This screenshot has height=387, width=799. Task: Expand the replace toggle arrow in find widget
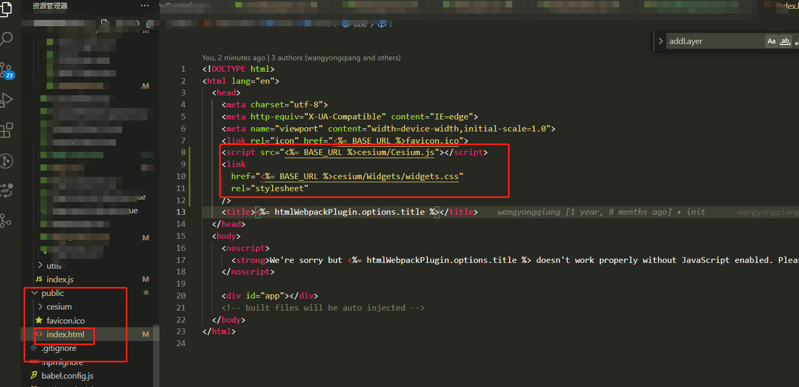pyautogui.click(x=661, y=41)
